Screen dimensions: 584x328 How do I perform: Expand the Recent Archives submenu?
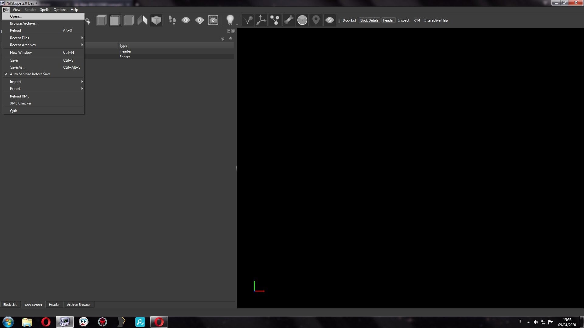[43, 45]
